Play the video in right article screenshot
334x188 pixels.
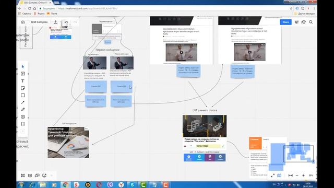click(249, 52)
